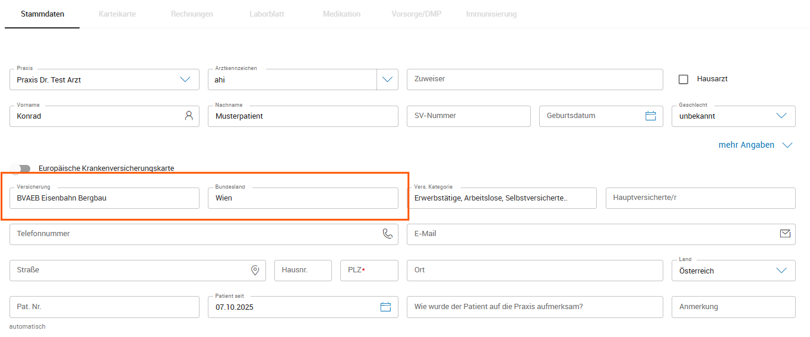
Task: Click the Versicherung field with BVAEB
Action: (105, 198)
